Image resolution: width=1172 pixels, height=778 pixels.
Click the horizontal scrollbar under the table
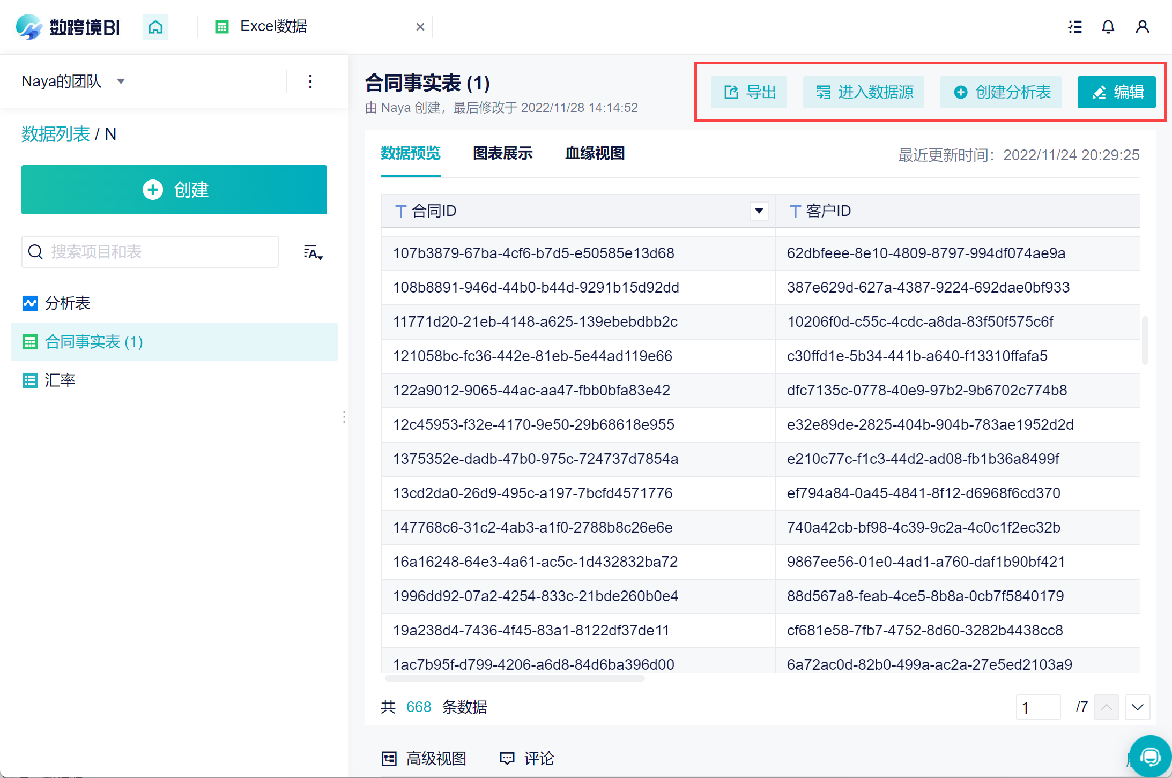coord(515,678)
